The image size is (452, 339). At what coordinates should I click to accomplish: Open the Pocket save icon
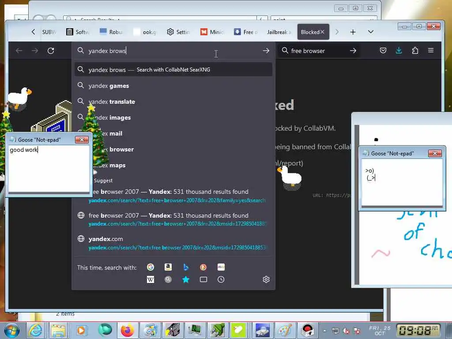click(383, 51)
